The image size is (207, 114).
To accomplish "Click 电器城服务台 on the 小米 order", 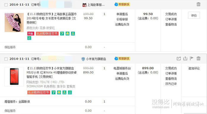I will (122, 68).
